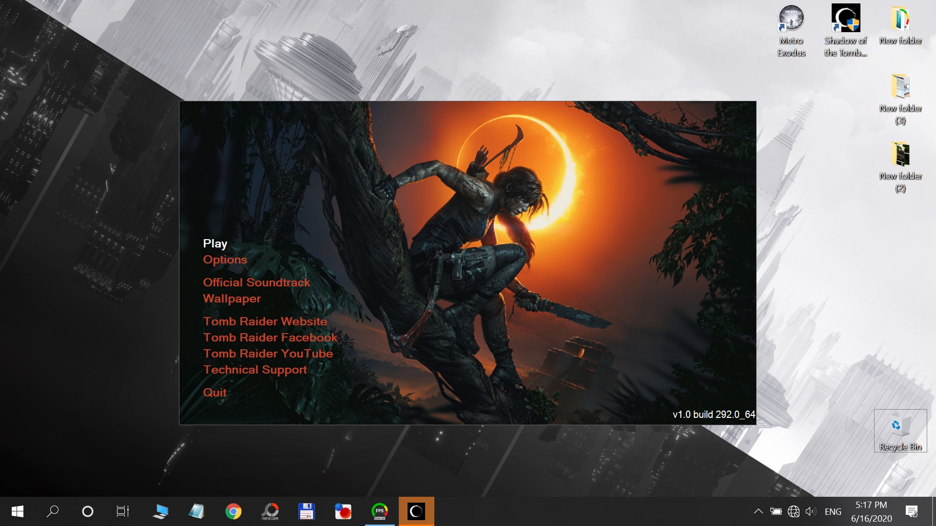This screenshot has height=526, width=936.
Task: Select Shadow of the Tomb Raider desktop shortcut
Action: pos(845,31)
